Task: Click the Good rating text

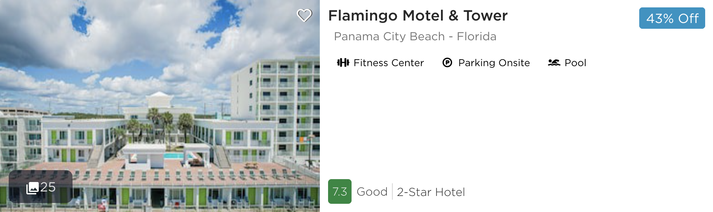Action: (x=372, y=192)
